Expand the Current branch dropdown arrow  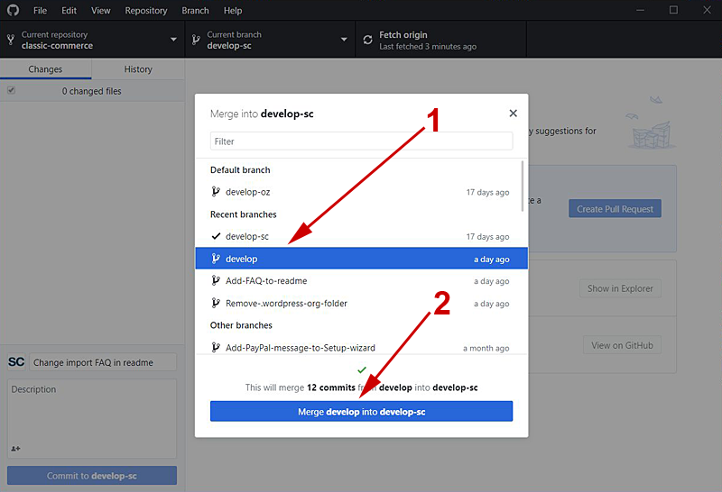pos(344,40)
